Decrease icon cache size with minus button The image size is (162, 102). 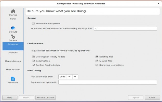(70, 77)
